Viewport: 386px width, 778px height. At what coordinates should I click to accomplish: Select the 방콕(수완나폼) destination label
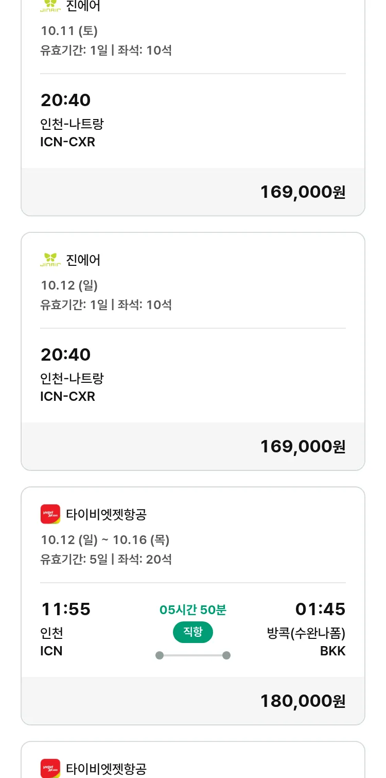pyautogui.click(x=306, y=633)
